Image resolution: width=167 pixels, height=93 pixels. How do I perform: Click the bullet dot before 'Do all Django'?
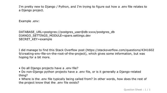pyautogui.click(x=20, y=68)
